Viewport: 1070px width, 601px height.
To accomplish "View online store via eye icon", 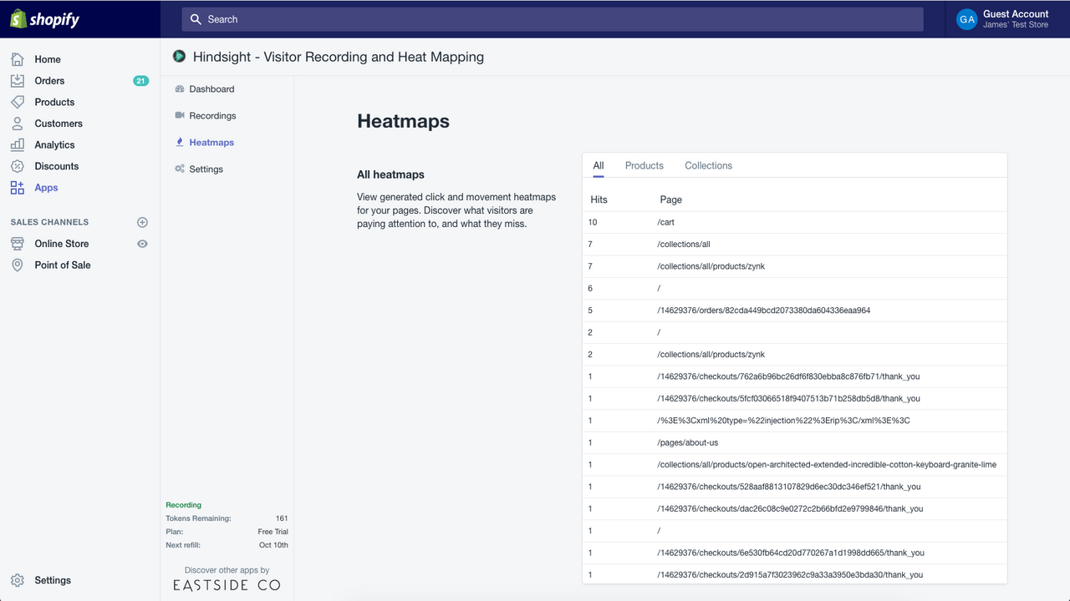I will pos(142,244).
